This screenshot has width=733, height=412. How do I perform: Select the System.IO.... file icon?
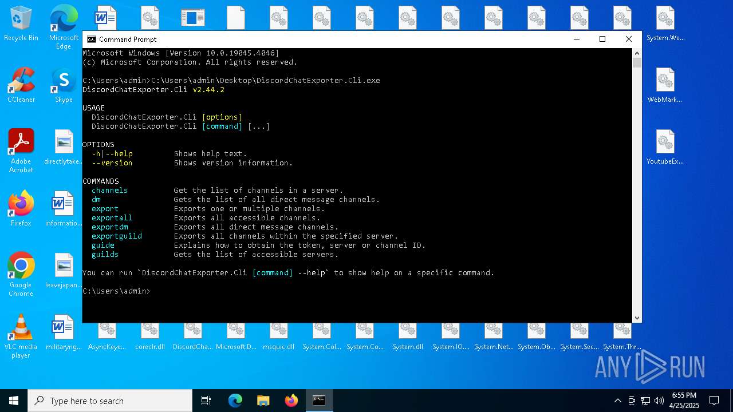tap(451, 337)
